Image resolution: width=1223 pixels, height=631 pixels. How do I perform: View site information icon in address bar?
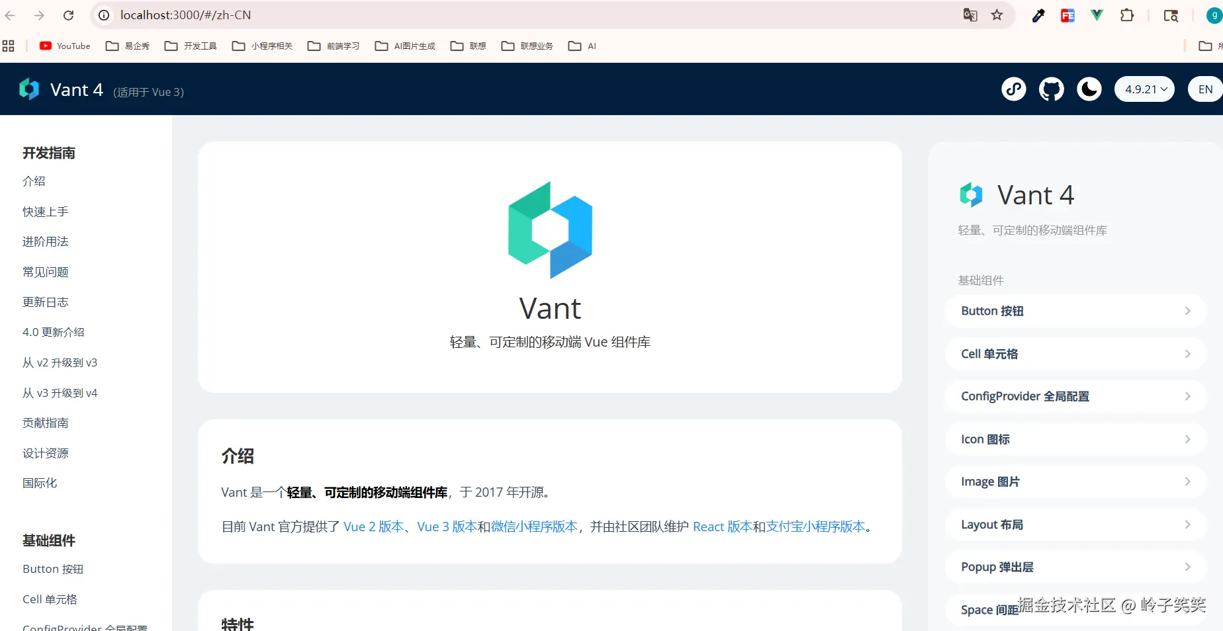pos(104,15)
